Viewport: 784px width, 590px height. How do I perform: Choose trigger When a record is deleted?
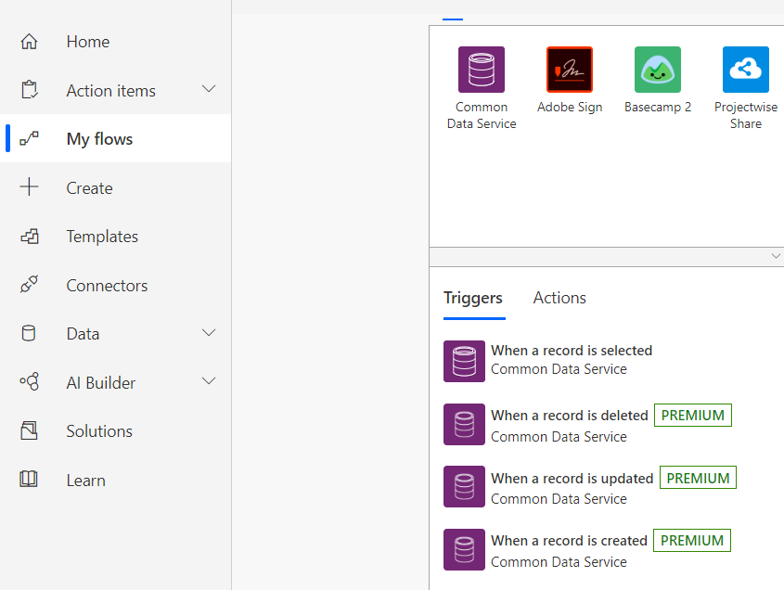pos(570,416)
